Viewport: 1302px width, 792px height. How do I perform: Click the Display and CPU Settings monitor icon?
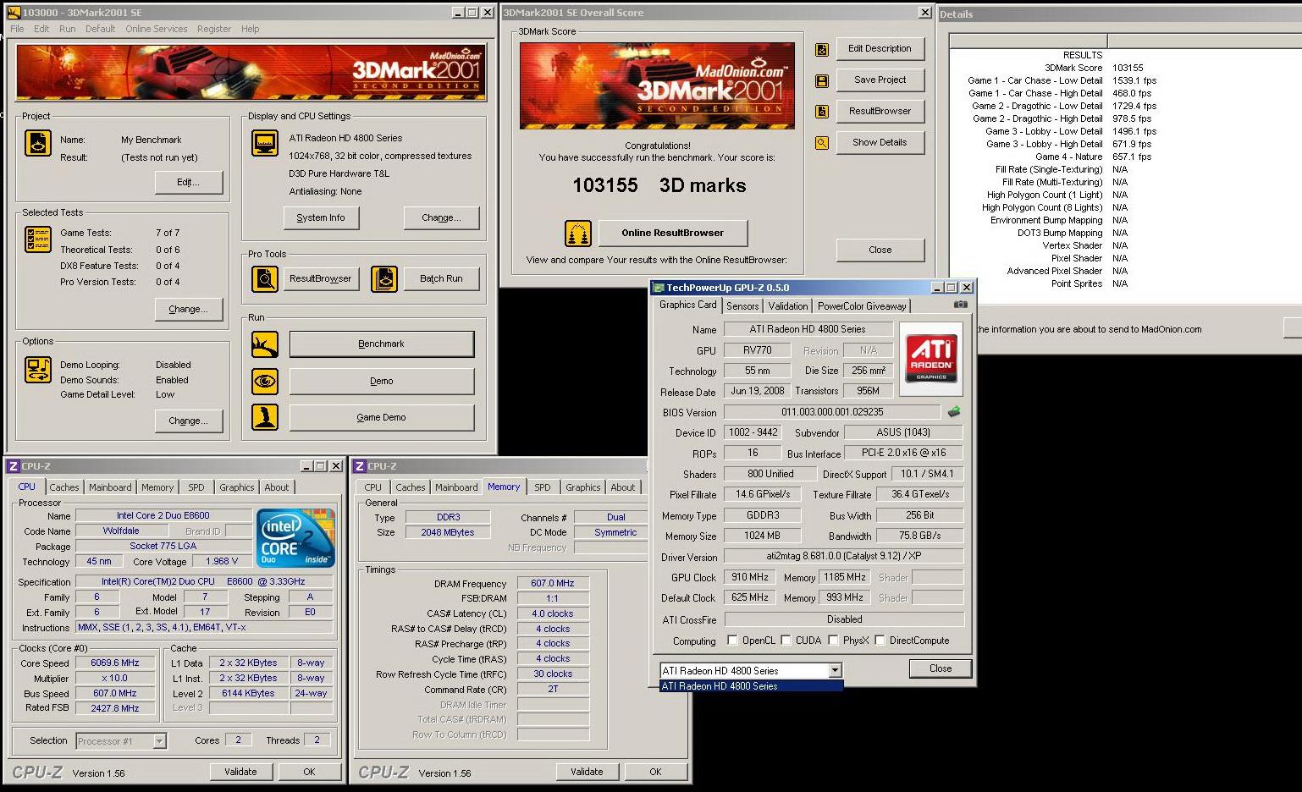click(265, 143)
